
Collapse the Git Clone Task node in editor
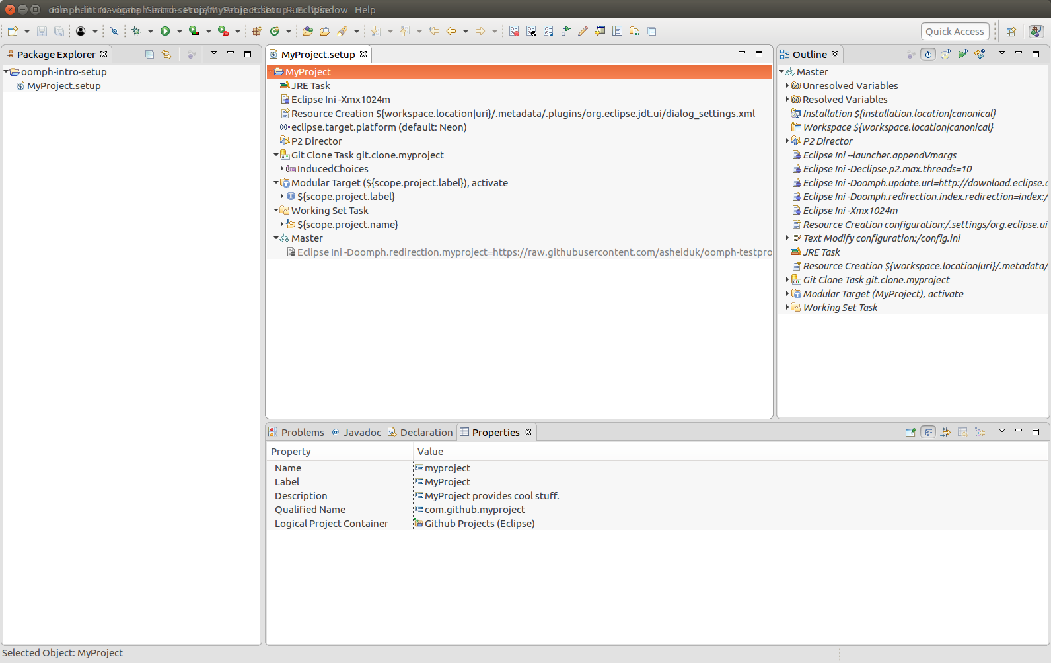click(x=276, y=155)
